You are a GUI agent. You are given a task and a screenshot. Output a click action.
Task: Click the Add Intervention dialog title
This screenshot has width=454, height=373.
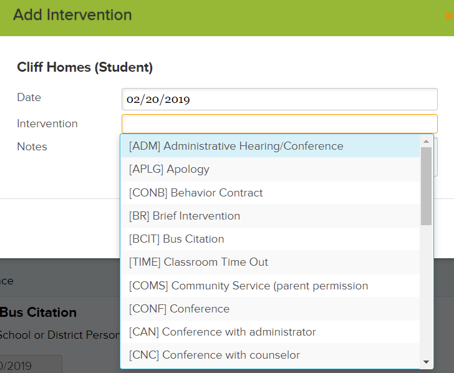click(x=72, y=15)
